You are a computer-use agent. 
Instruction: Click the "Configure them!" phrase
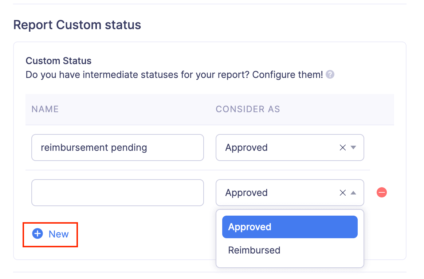[x=288, y=75]
